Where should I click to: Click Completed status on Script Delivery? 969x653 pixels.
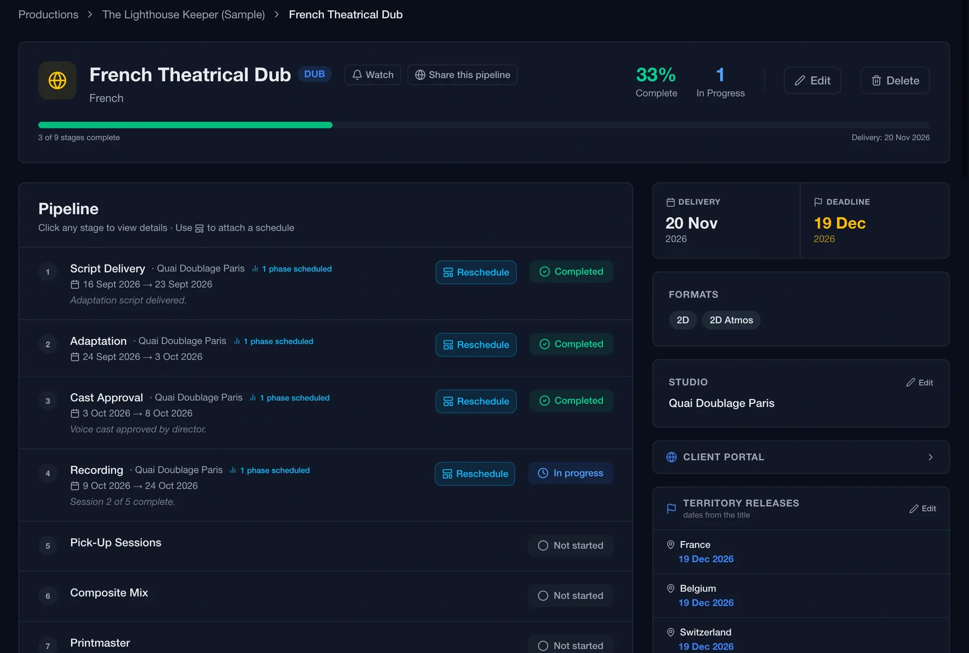571,272
